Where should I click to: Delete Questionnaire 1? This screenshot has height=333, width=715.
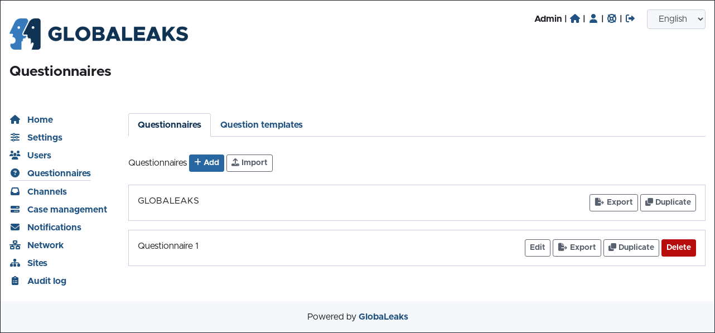click(678, 248)
